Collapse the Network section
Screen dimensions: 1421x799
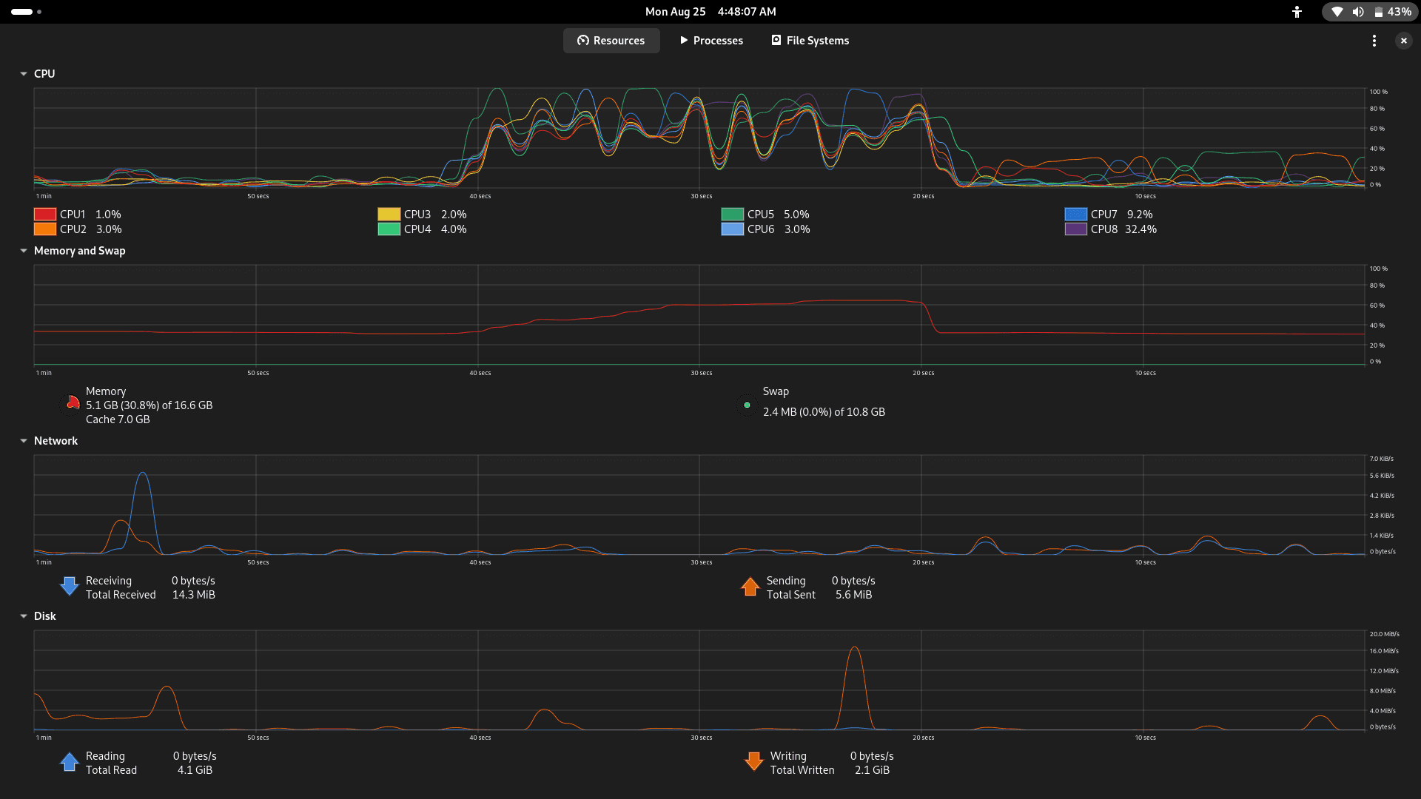[x=24, y=441]
